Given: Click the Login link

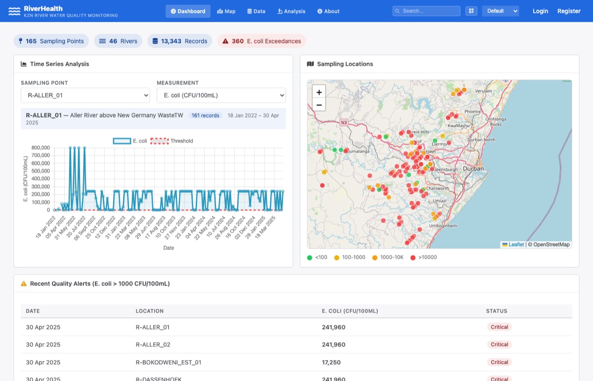Looking at the screenshot, I should pos(540,10).
